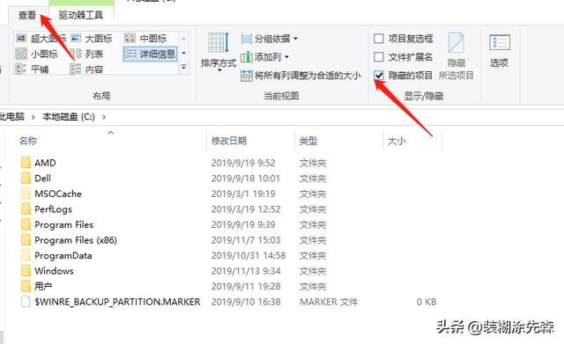564x344 pixels.
Task: Switch to list layout
Action: (86, 54)
